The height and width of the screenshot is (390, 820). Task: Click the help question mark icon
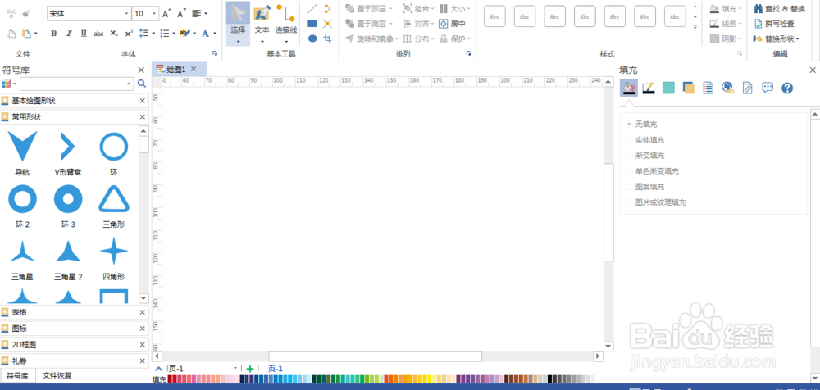tap(787, 88)
